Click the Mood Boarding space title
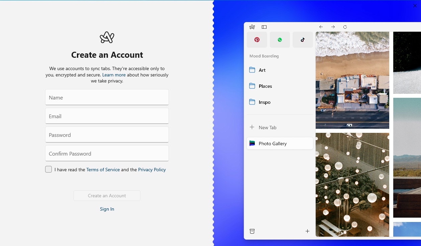This screenshot has height=246, width=421. (264, 56)
